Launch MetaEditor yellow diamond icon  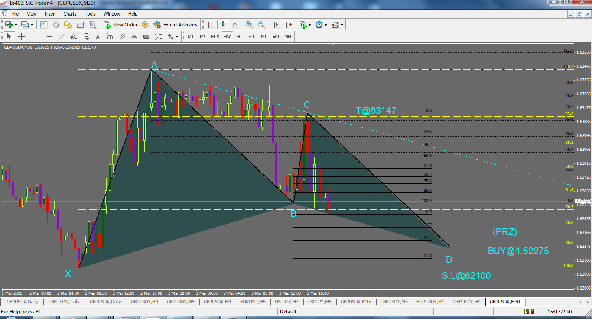[145, 25]
